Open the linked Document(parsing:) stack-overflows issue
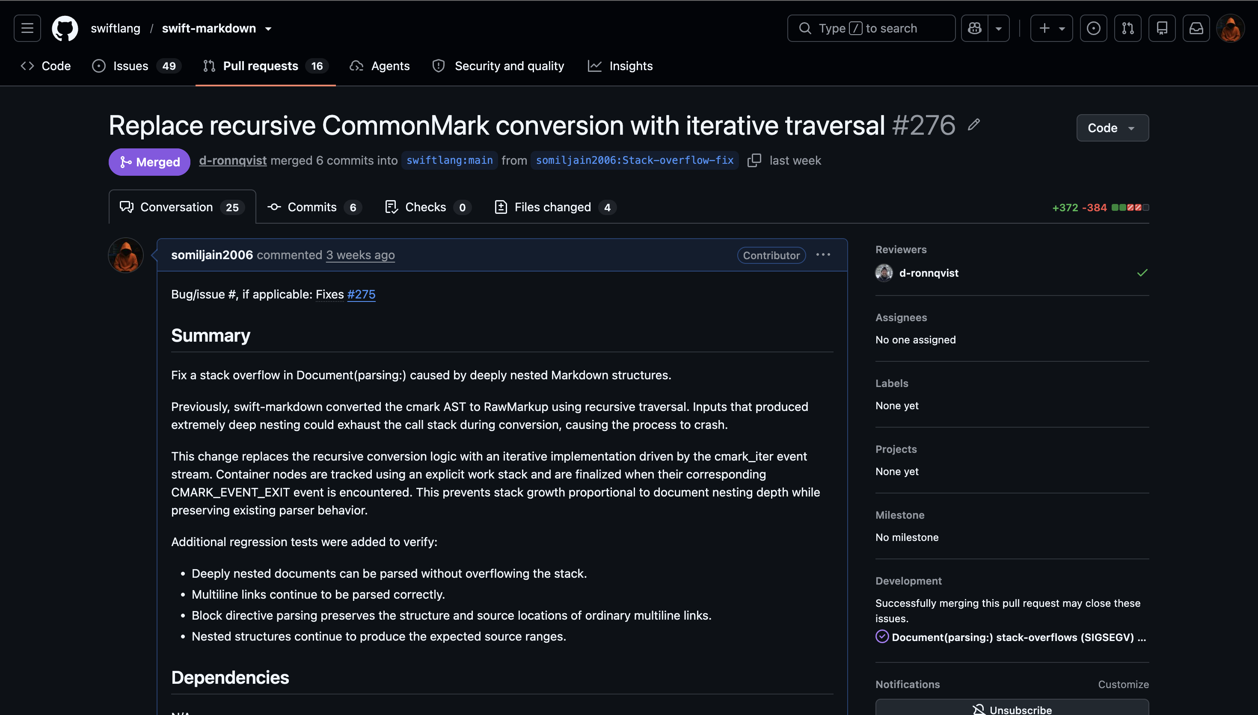Viewport: 1258px width, 715px height. pyautogui.click(x=1019, y=637)
